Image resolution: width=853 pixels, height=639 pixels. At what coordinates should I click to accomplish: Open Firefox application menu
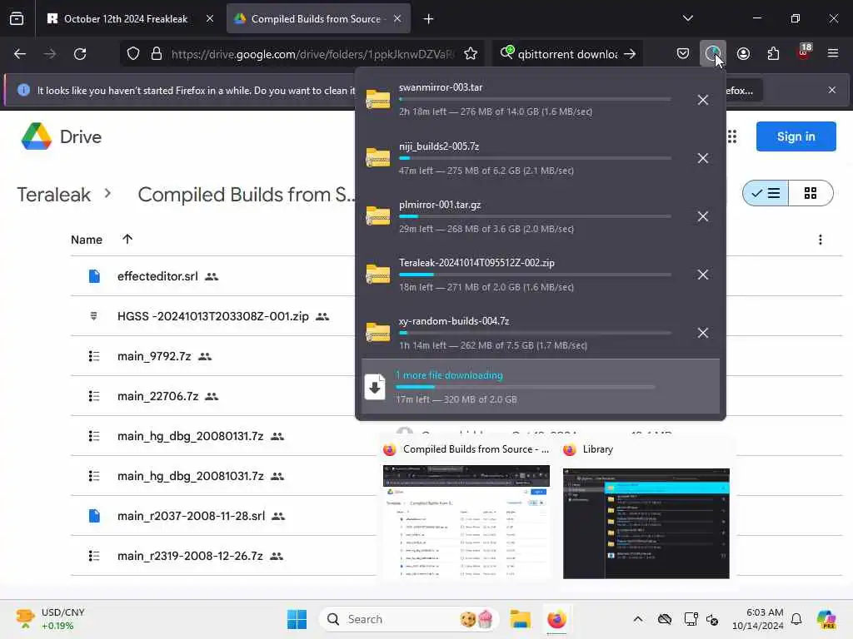833,53
